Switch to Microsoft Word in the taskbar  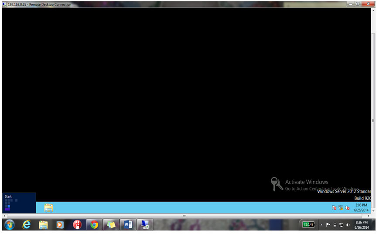point(128,225)
